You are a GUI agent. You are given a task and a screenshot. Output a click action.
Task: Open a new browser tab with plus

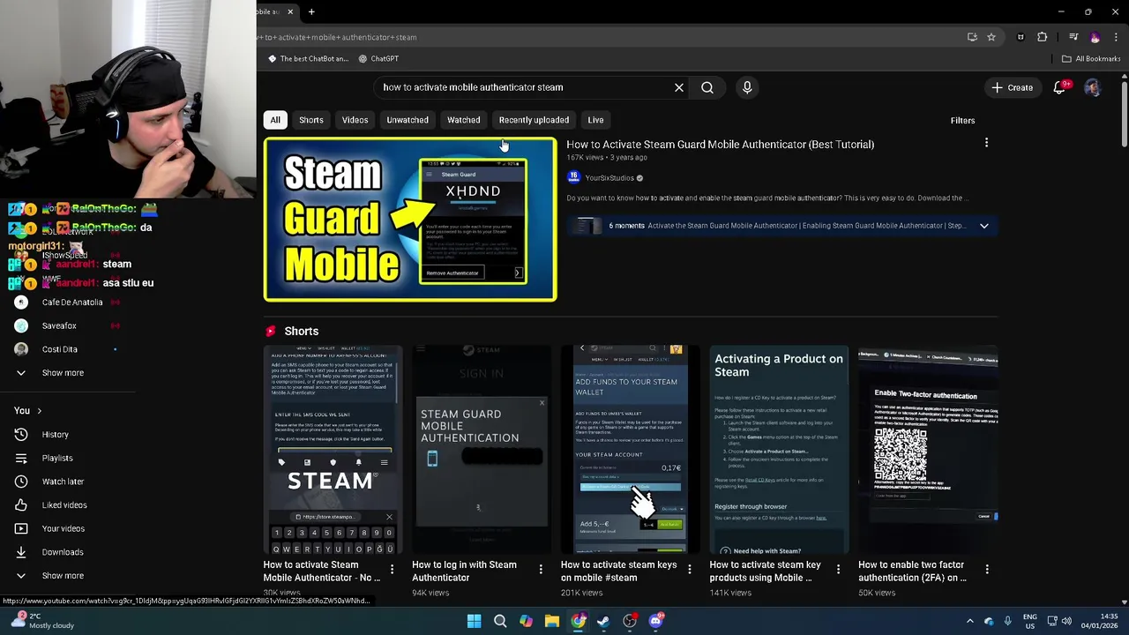coord(311,11)
